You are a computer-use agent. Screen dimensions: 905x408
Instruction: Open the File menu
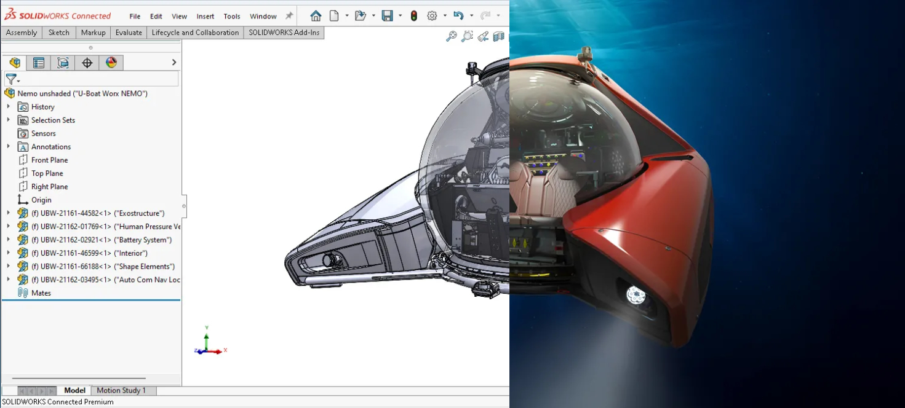pyautogui.click(x=135, y=16)
